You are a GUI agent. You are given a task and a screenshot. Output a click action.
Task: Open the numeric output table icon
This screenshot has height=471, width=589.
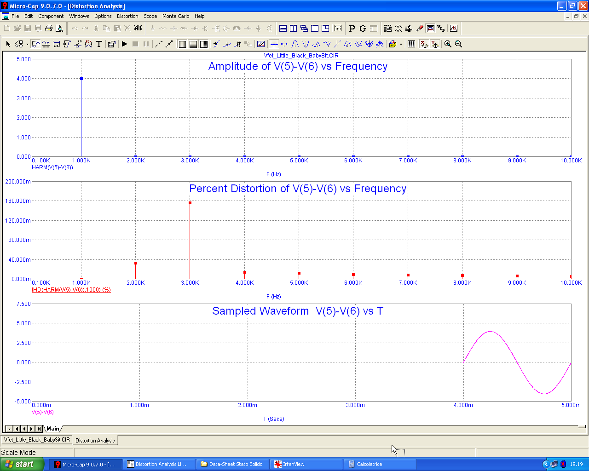point(411,44)
